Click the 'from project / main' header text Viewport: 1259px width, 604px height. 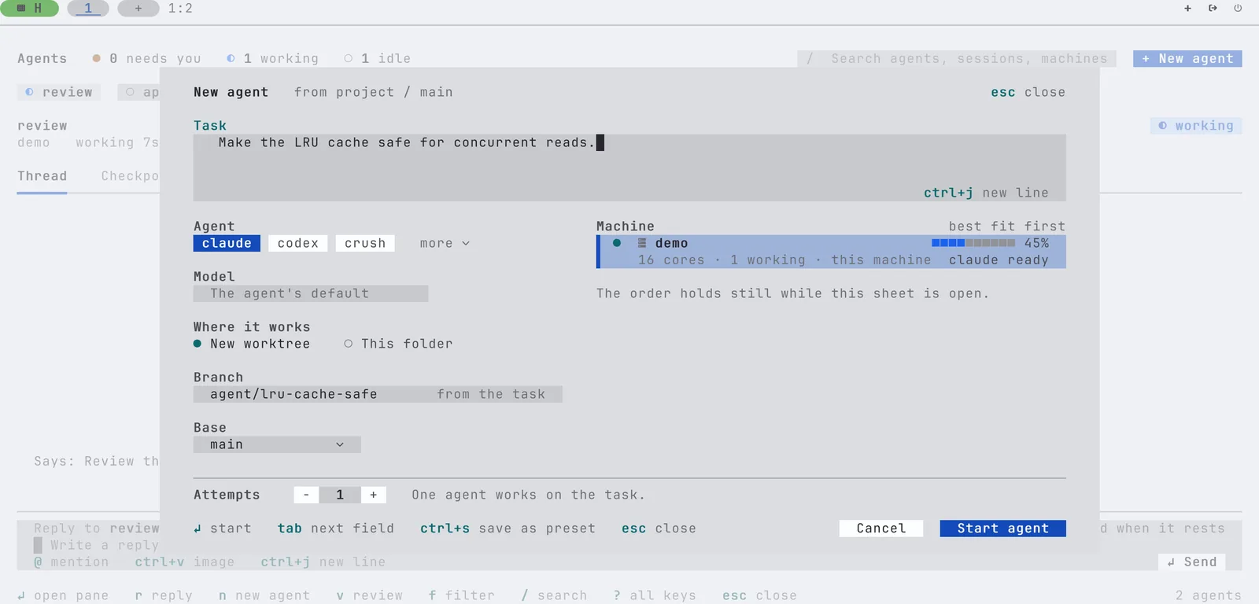tap(373, 92)
